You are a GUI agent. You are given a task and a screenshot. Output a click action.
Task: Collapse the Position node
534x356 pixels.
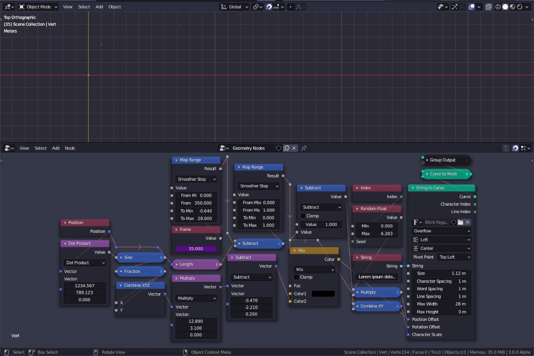pos(65,223)
